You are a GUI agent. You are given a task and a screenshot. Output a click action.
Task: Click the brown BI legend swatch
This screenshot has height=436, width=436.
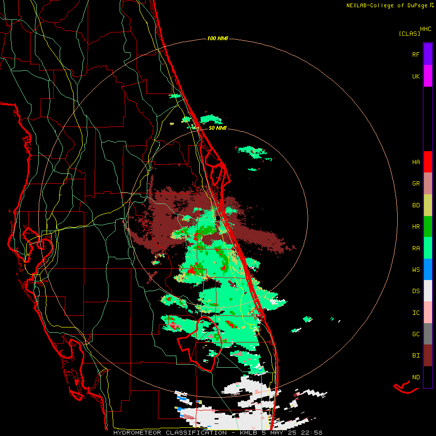pos(428,356)
